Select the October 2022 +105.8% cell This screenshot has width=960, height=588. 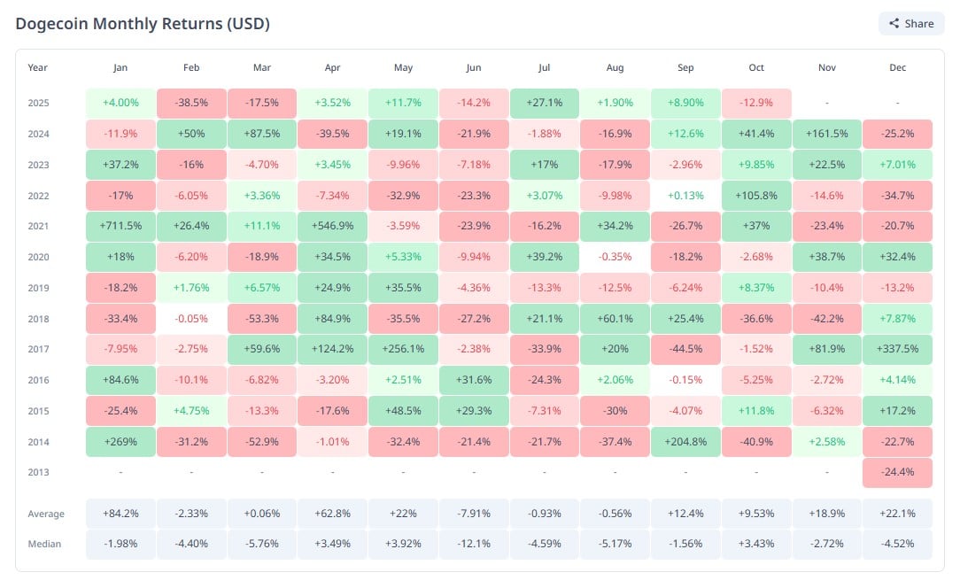pos(755,196)
